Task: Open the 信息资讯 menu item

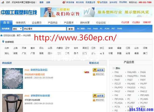Action: click(21, 23)
